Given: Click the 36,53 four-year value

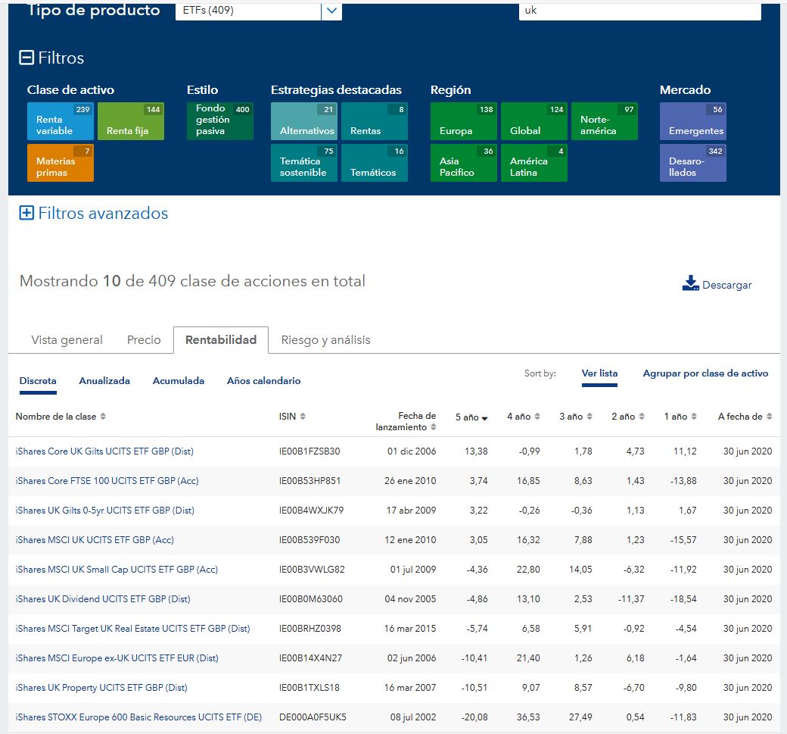Looking at the screenshot, I should pyautogui.click(x=528, y=717).
